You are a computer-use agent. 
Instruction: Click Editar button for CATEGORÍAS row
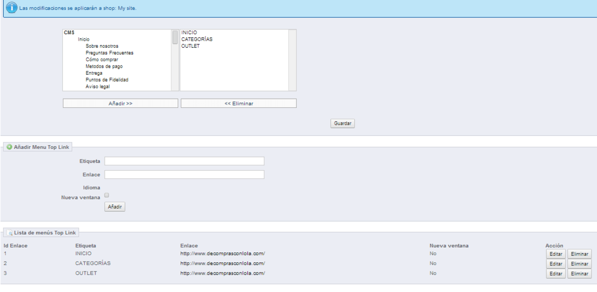pos(556,263)
